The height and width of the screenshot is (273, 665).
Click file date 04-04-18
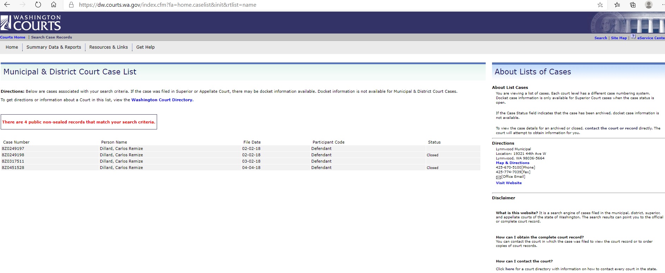pos(251,168)
